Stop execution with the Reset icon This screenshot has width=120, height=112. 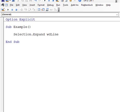(16, 10)
